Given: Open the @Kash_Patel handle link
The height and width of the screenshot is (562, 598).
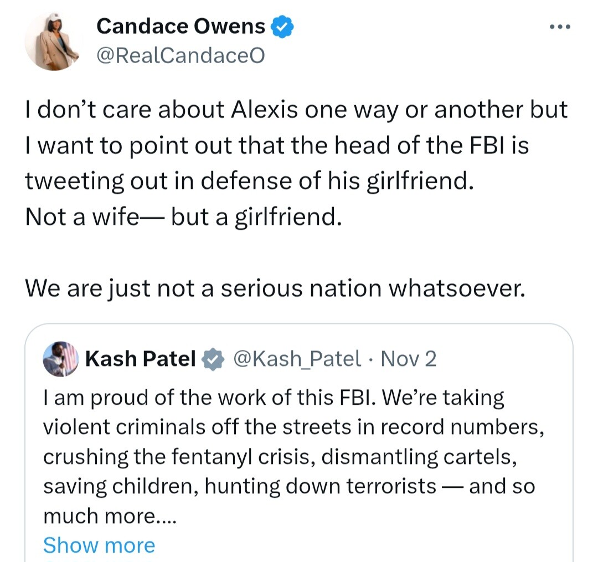Looking at the screenshot, I should coord(298,359).
